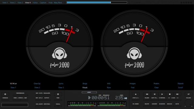The height and width of the screenshot is (109, 194).
Task: Click the round icon above Console
Action: click(5, 94)
